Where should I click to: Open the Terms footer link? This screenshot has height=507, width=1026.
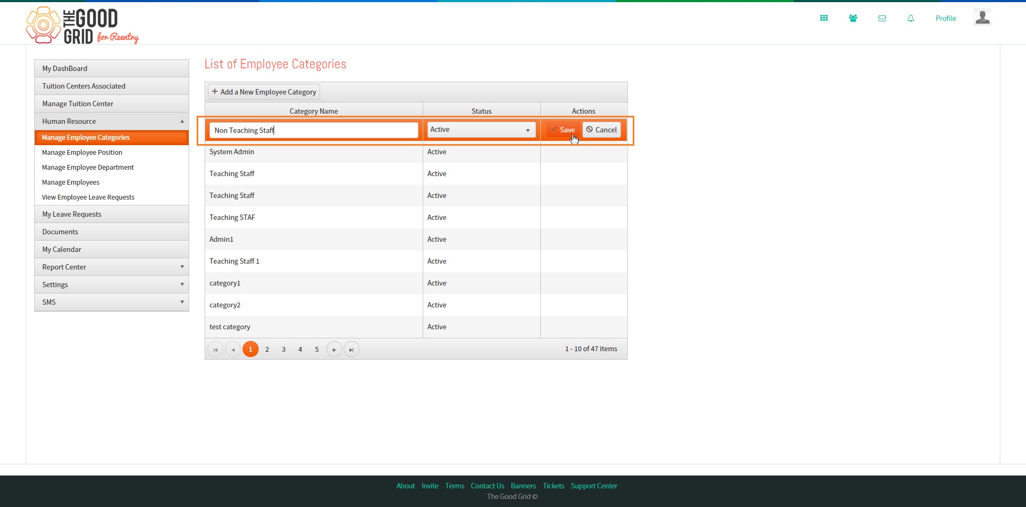coord(455,486)
